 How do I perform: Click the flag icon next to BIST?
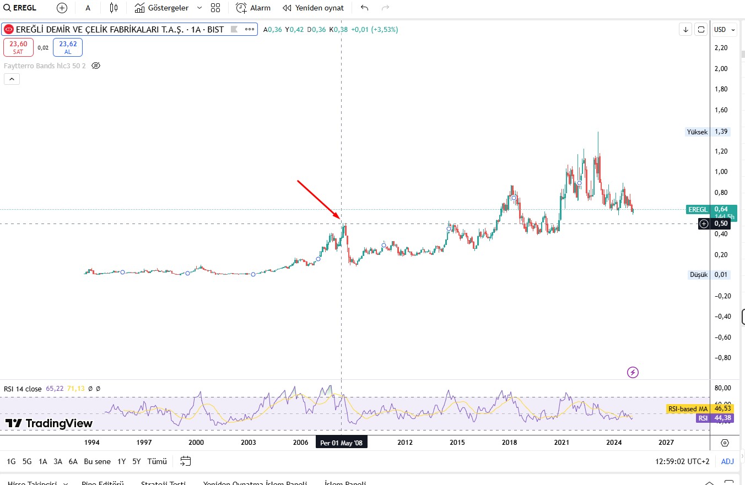(x=234, y=29)
